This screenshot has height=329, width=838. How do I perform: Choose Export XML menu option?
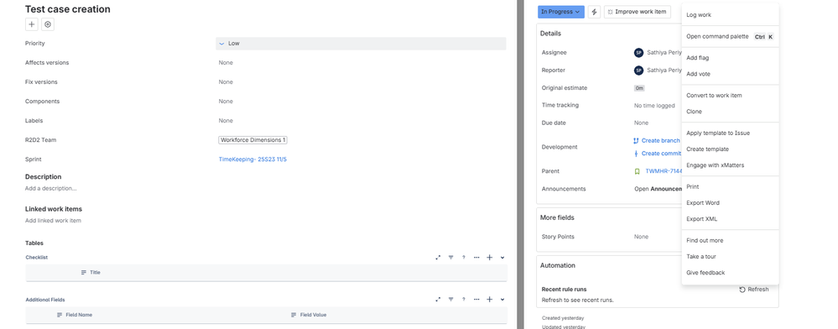tap(730, 219)
